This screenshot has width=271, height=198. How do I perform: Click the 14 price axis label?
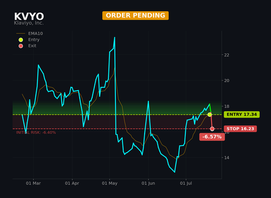tap(227, 158)
